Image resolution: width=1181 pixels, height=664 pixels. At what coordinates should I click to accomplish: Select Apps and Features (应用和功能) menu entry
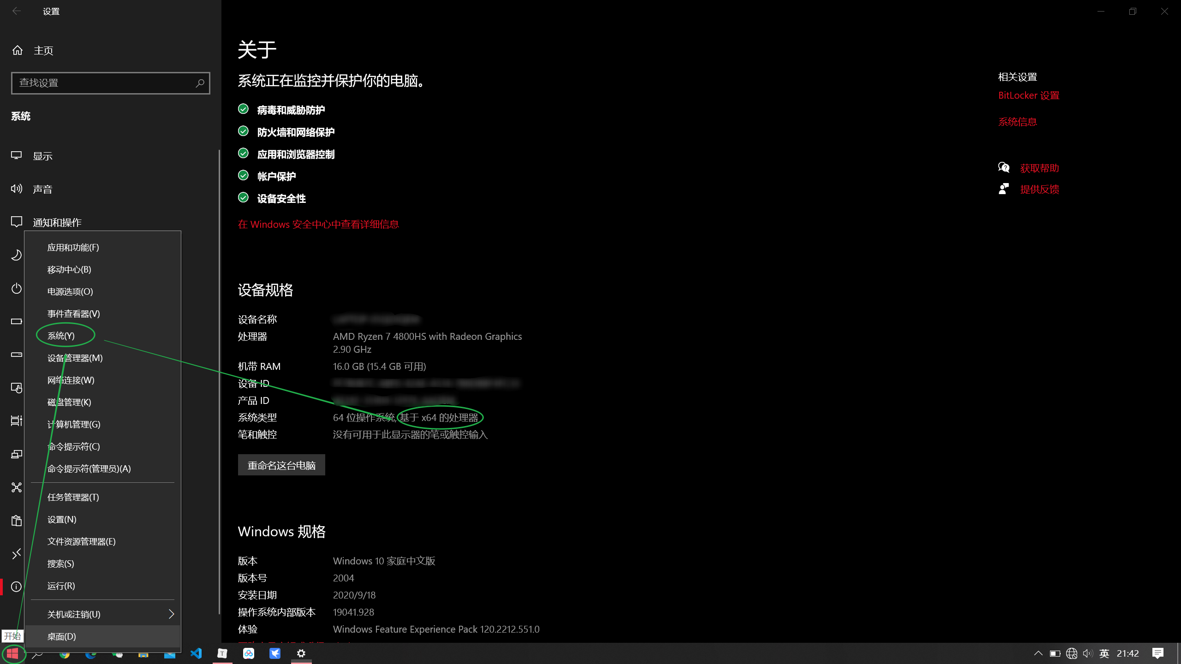coord(102,247)
